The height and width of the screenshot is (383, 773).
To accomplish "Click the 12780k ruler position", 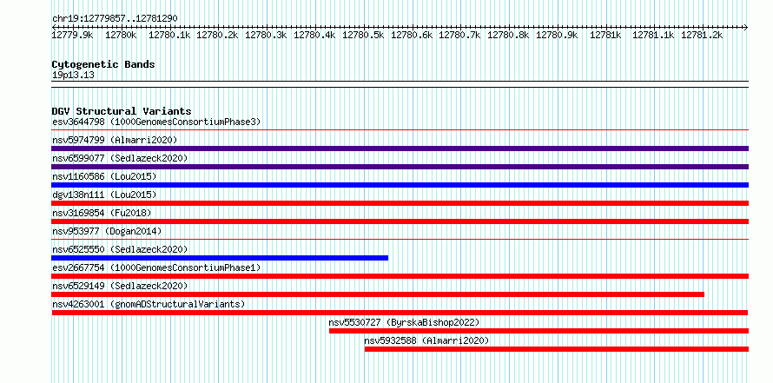I will pos(121,35).
